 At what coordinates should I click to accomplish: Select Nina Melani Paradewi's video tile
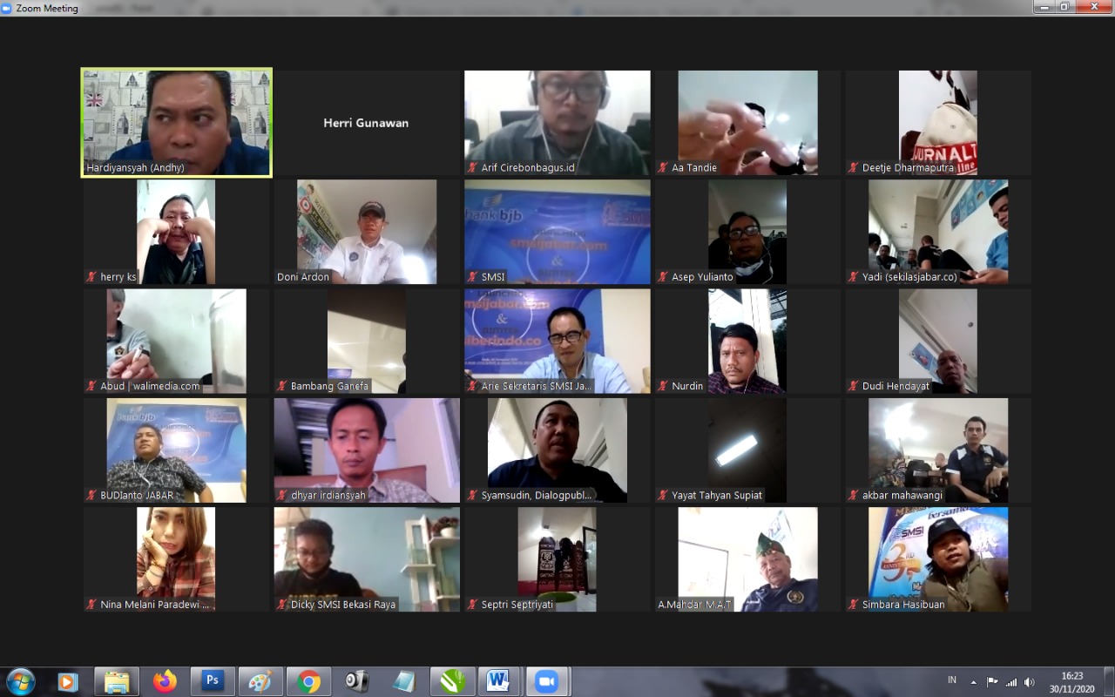click(176, 558)
